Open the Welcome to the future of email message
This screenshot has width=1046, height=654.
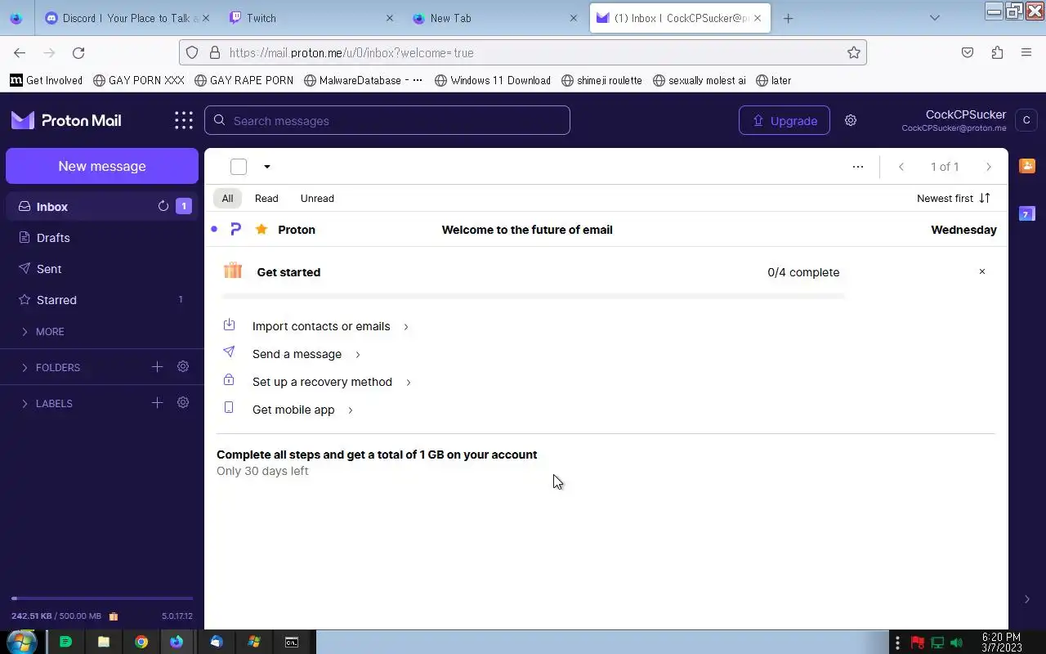[606, 230]
